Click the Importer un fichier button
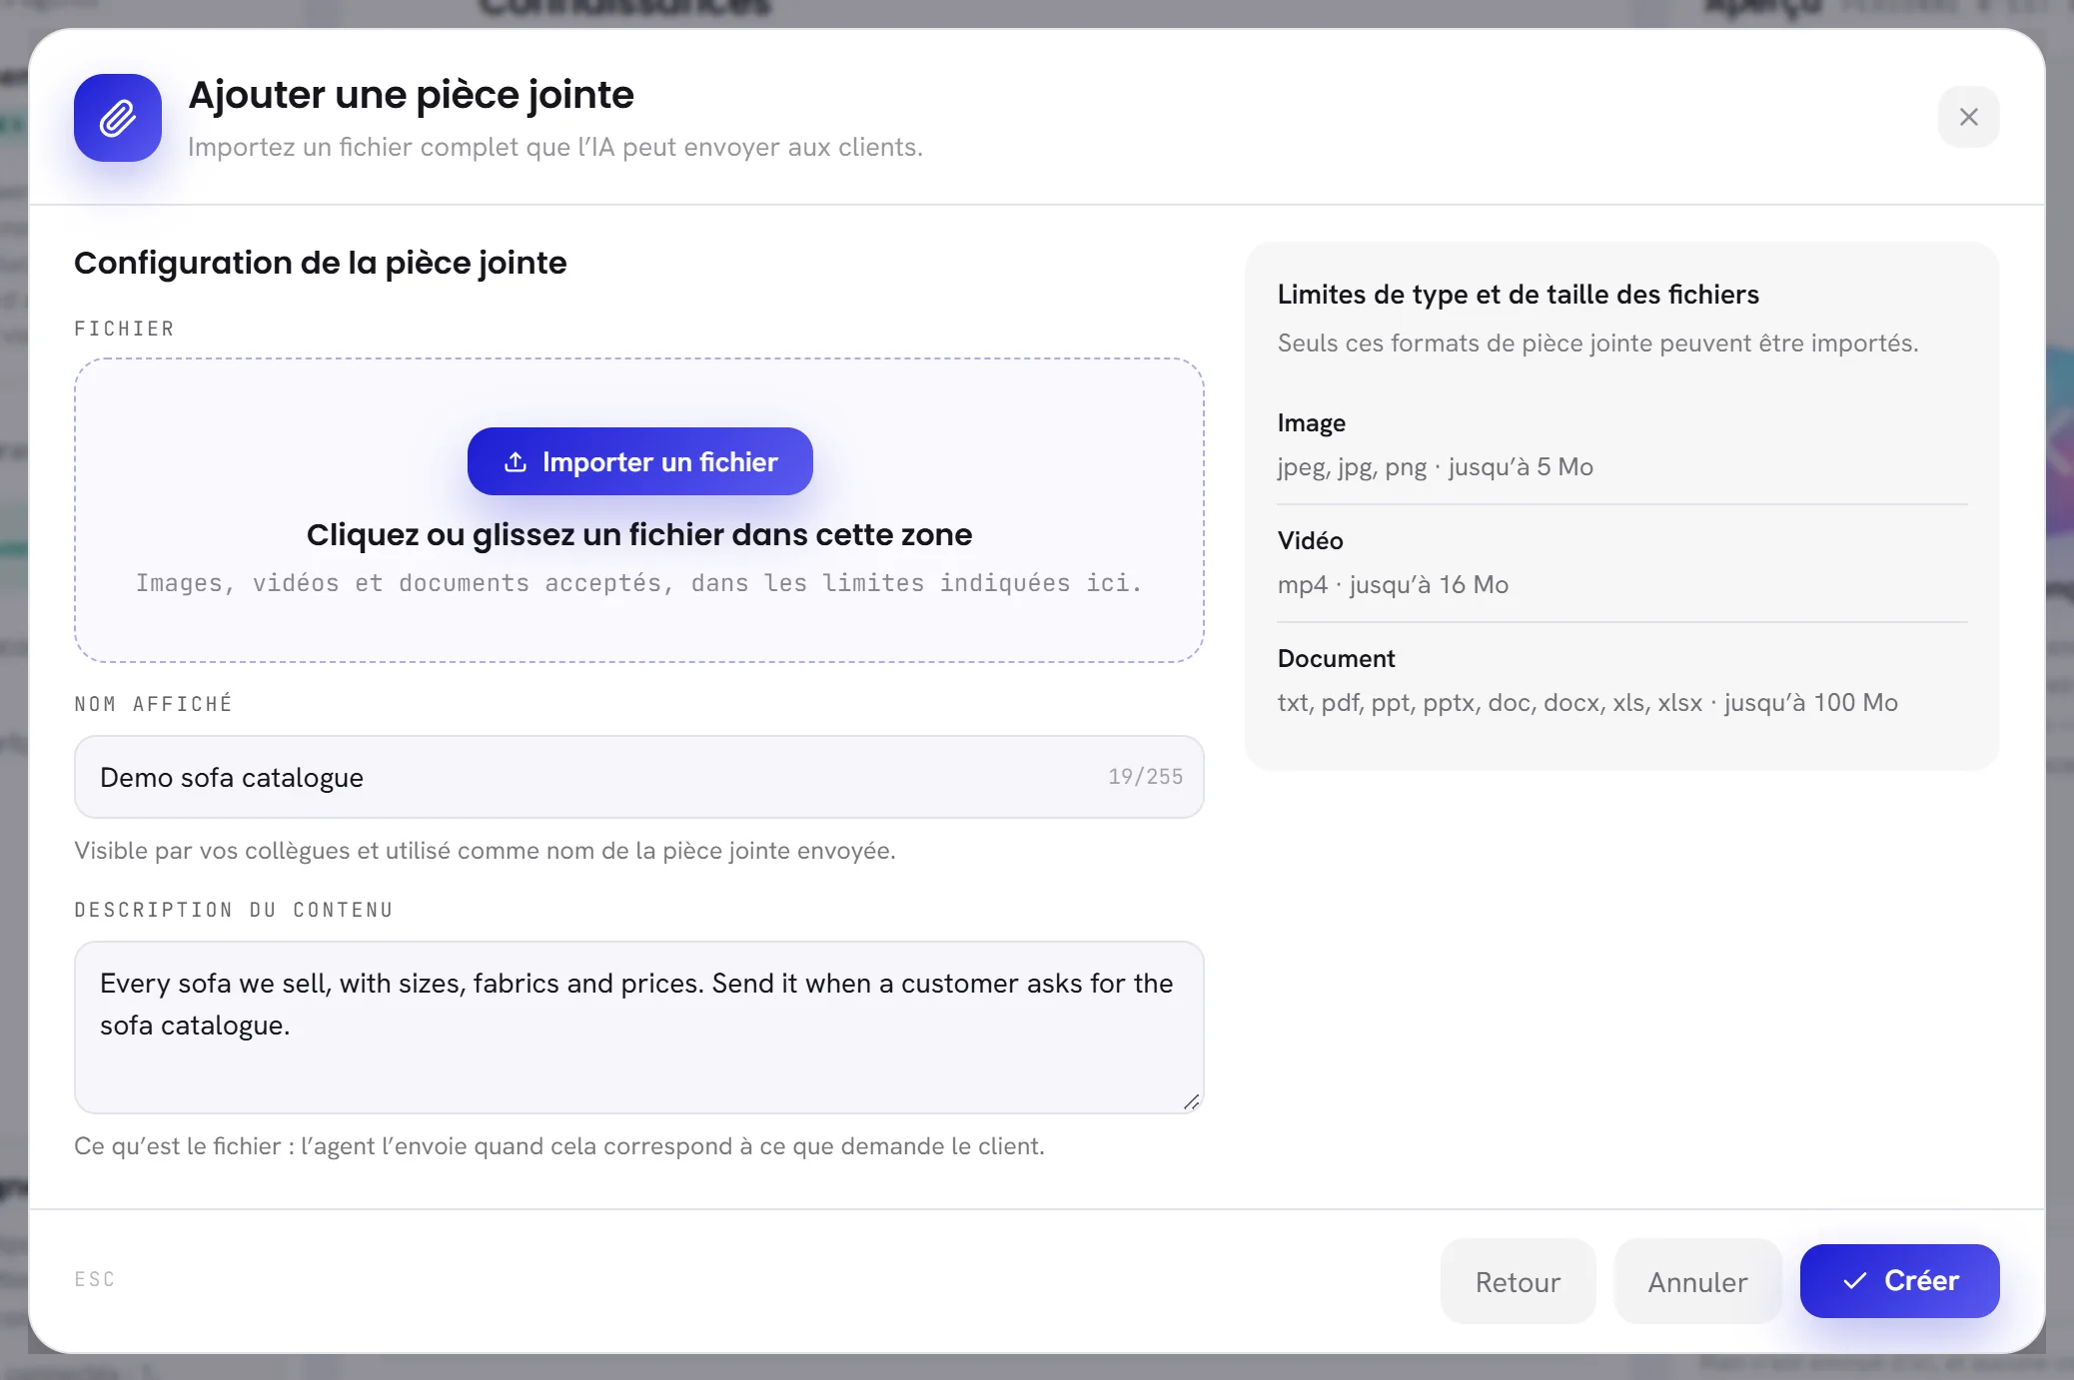 [x=639, y=461]
